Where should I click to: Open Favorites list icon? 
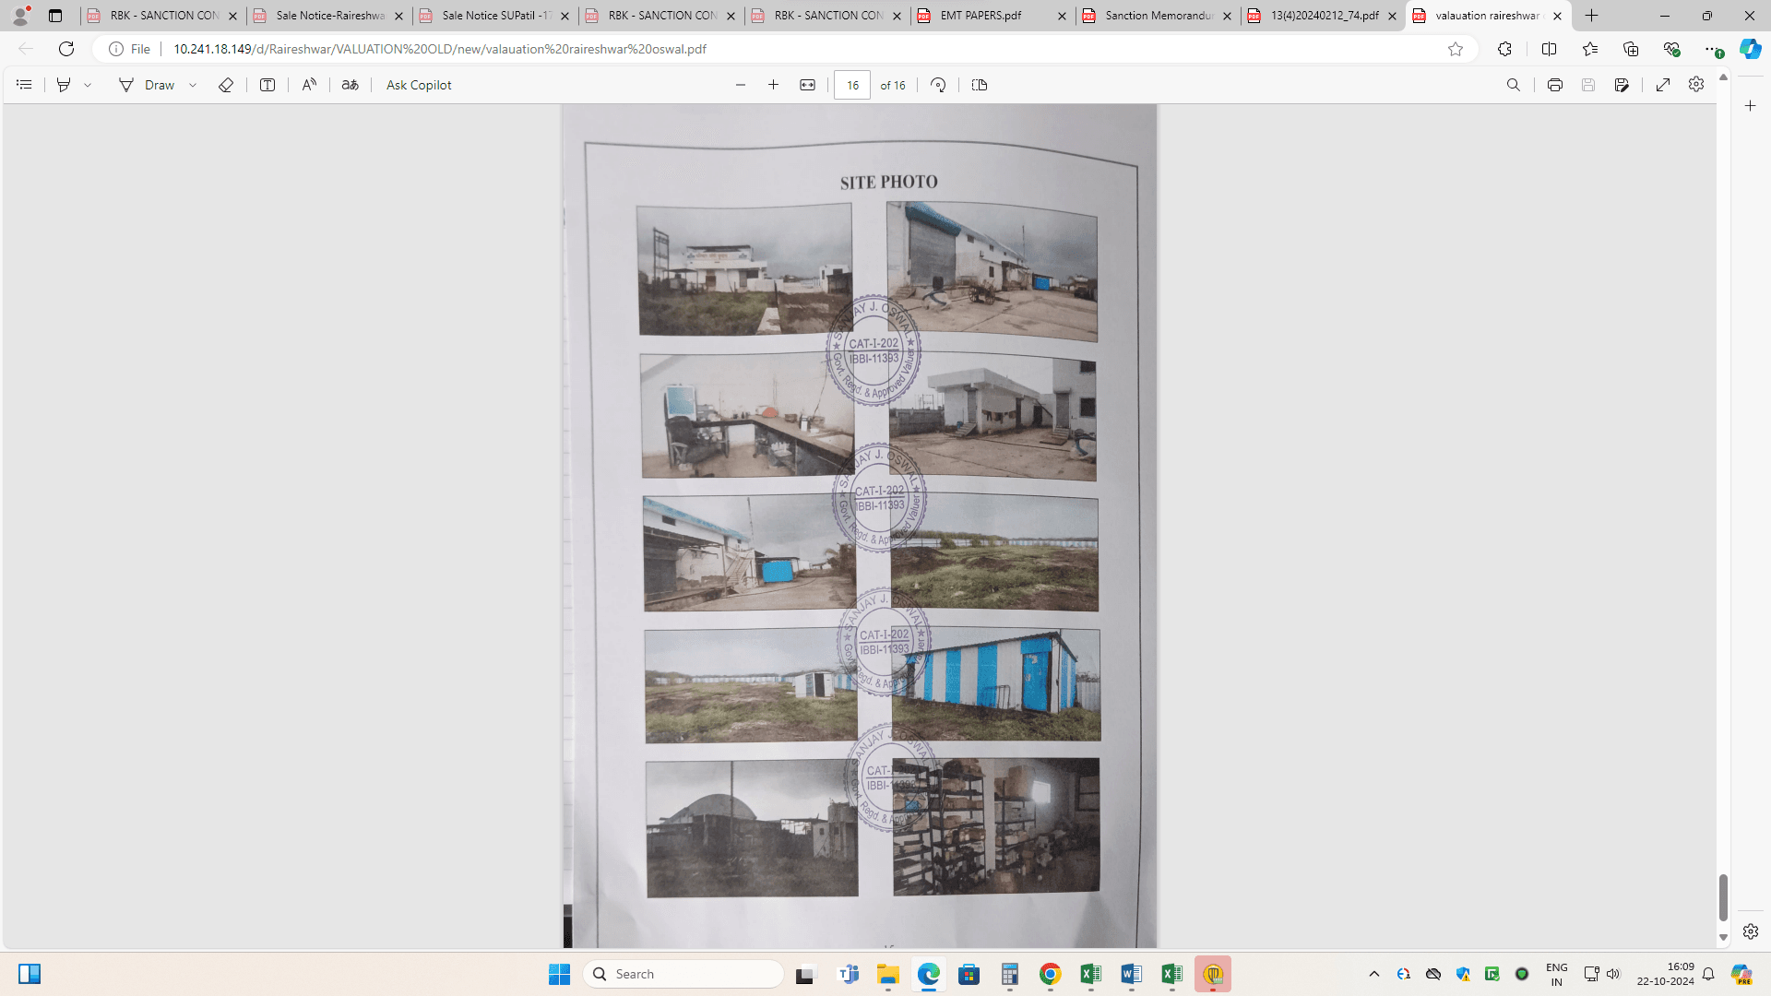pyautogui.click(x=1590, y=49)
